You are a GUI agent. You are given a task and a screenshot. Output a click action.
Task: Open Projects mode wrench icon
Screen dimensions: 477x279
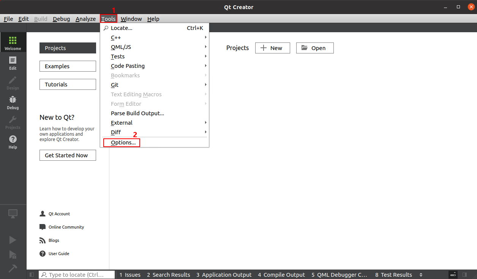point(13,119)
